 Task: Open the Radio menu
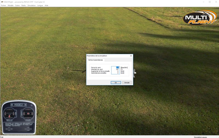click(24, 5)
